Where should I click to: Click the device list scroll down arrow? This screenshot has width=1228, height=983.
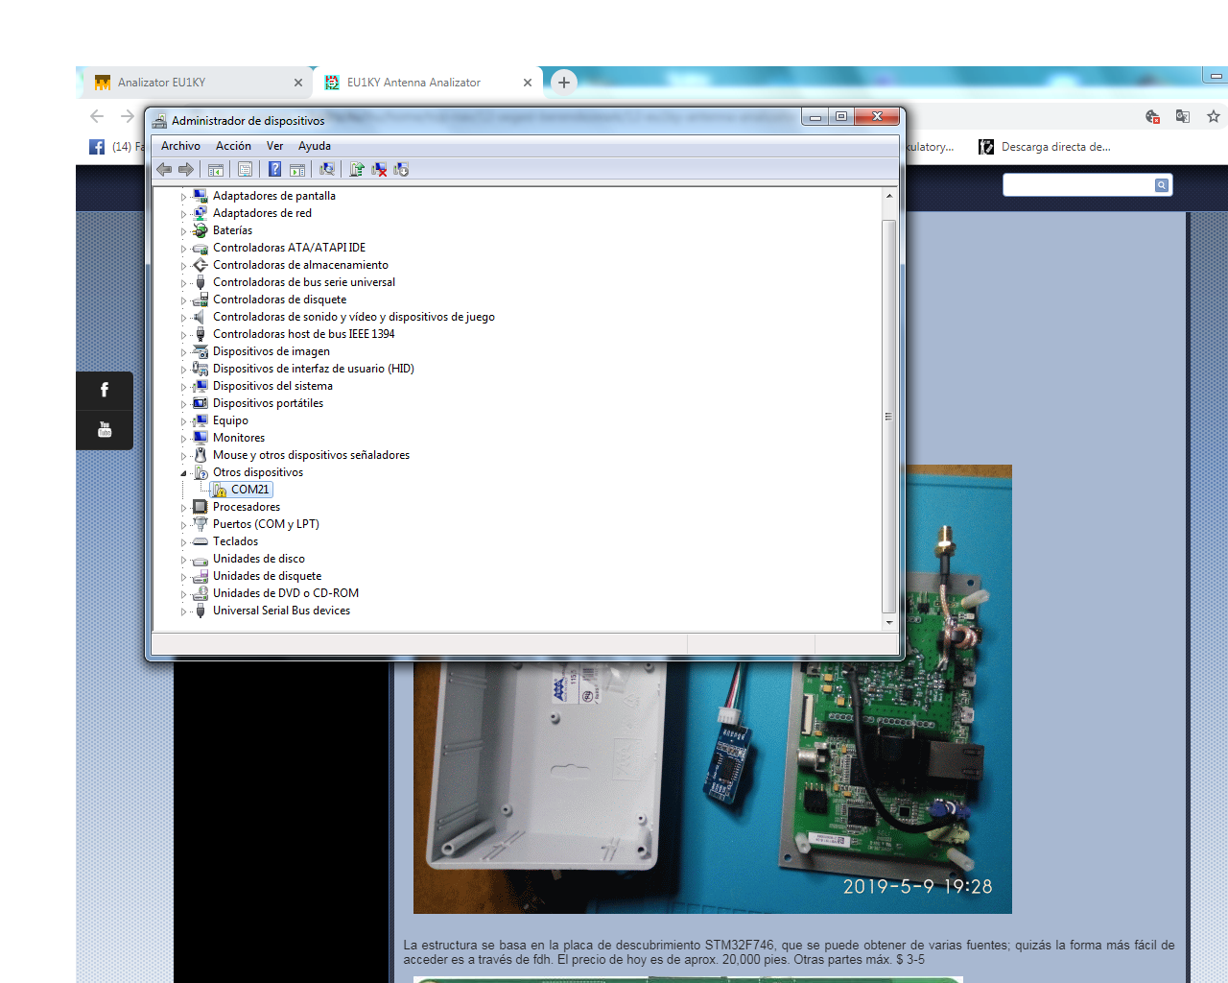[x=889, y=622]
